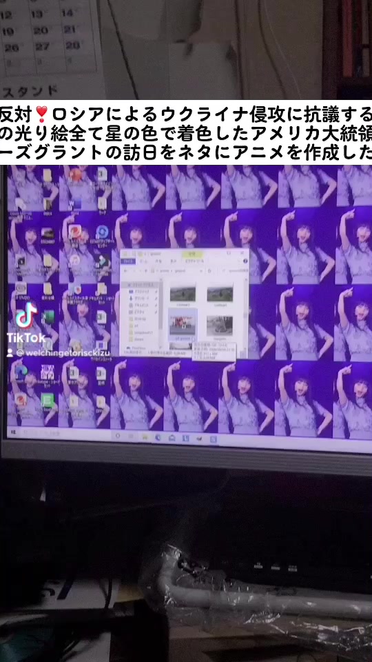The height and width of the screenshot is (662, 372).
Task: Go back using Explorer's back arrow
Action: tap(125, 271)
